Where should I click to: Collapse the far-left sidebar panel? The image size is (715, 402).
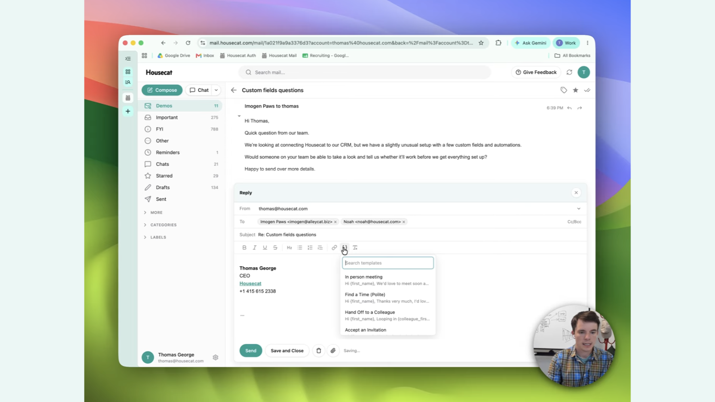tap(128, 59)
